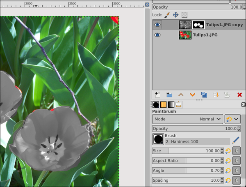Screen dimensions: 246x187
Task: Open the mode group switcher dropdown
Action: point(232,119)
